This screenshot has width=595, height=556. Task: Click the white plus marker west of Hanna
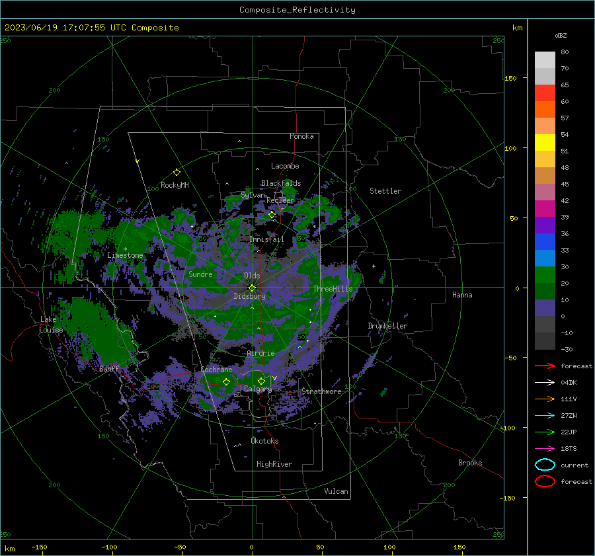[x=374, y=266]
